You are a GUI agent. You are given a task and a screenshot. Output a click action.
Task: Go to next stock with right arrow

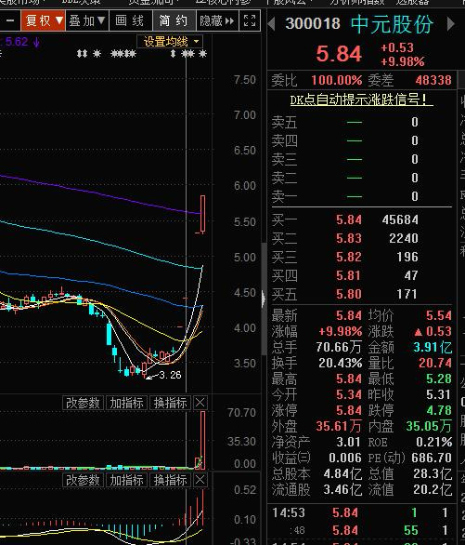click(450, 24)
